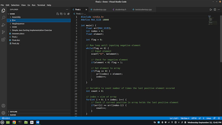
Task: Click the Visual Studio Code taskbar icon
Action: (x=38, y=122)
